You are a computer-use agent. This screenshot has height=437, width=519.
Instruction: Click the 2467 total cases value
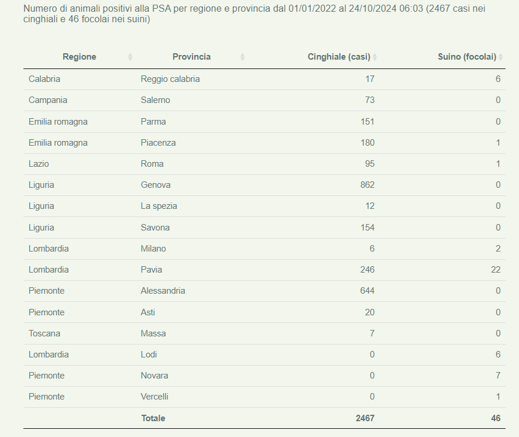click(x=365, y=418)
